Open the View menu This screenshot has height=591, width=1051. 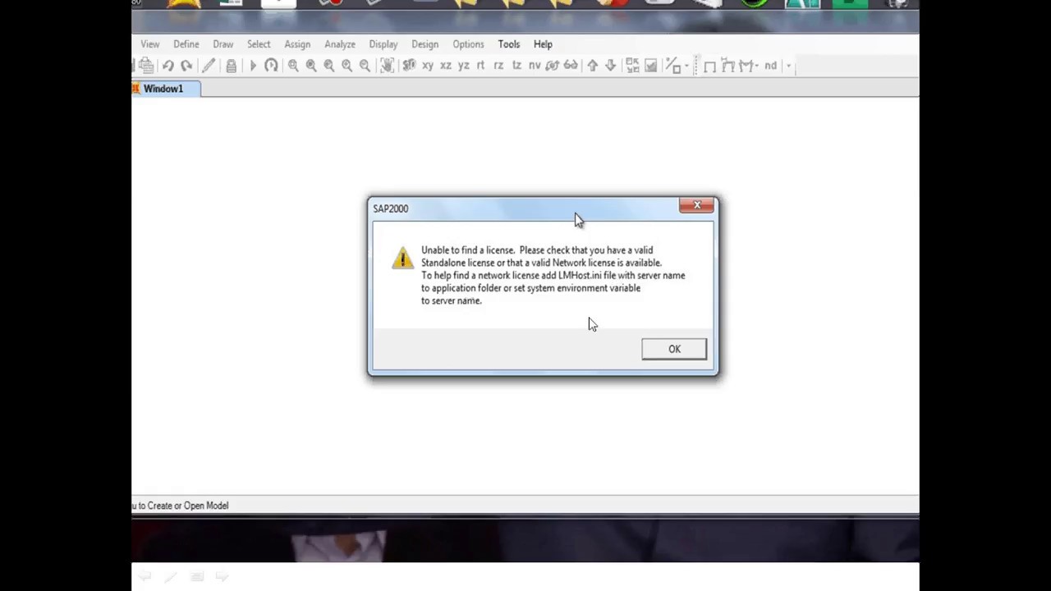click(149, 44)
